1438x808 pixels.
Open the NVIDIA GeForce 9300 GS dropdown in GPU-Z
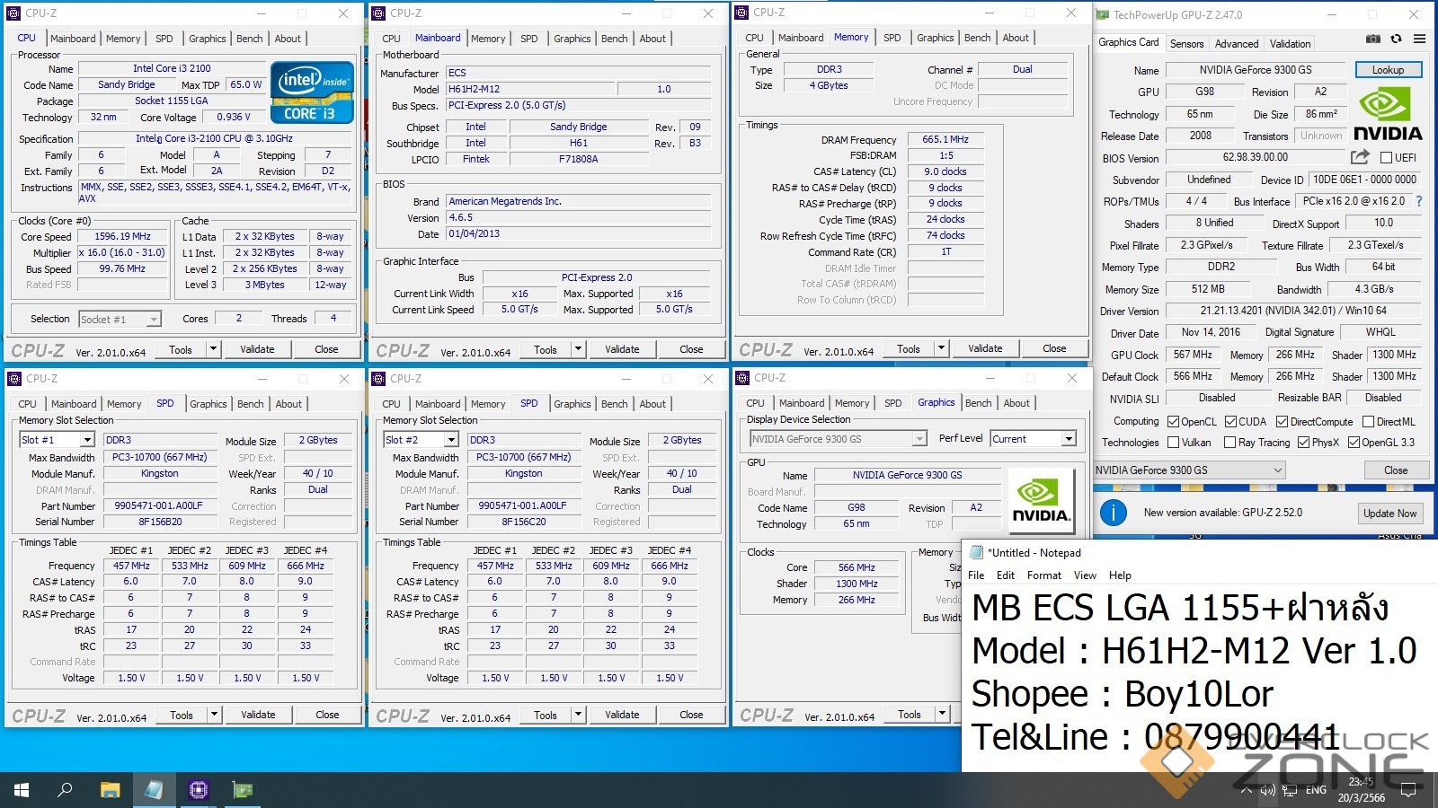(x=1278, y=470)
